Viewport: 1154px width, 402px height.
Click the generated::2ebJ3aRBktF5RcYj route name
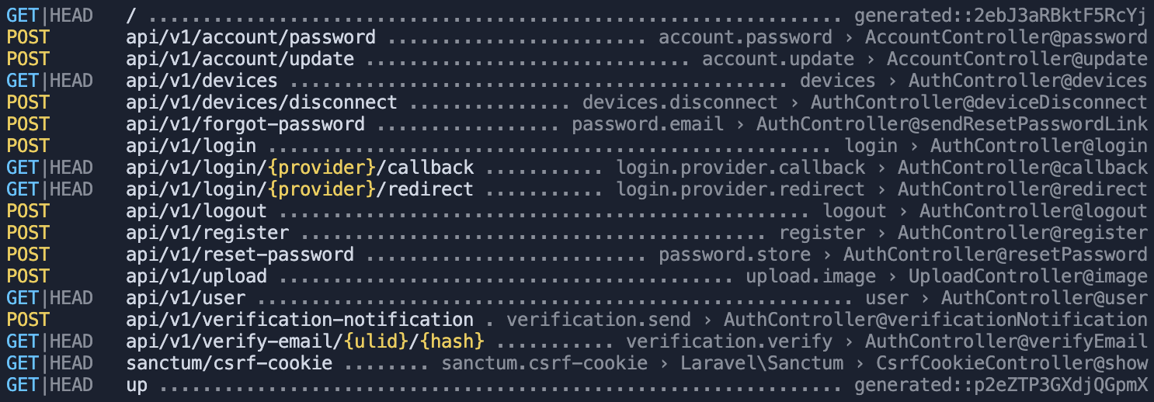tap(1000, 16)
